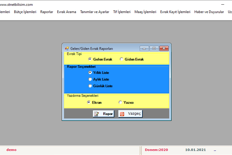232x155 pixels.
Task: Minimize the Gelen/Giden Evrak Raporları dialog
Action: coord(144,48)
